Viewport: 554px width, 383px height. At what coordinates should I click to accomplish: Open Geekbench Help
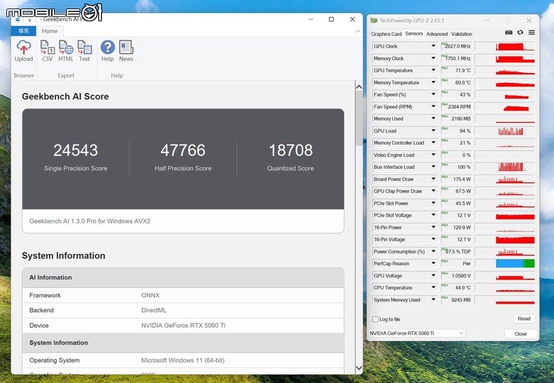(x=107, y=51)
